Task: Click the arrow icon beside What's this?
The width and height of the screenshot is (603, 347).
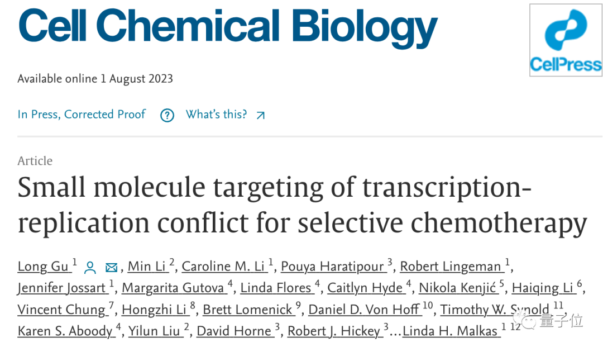Action: (260, 115)
